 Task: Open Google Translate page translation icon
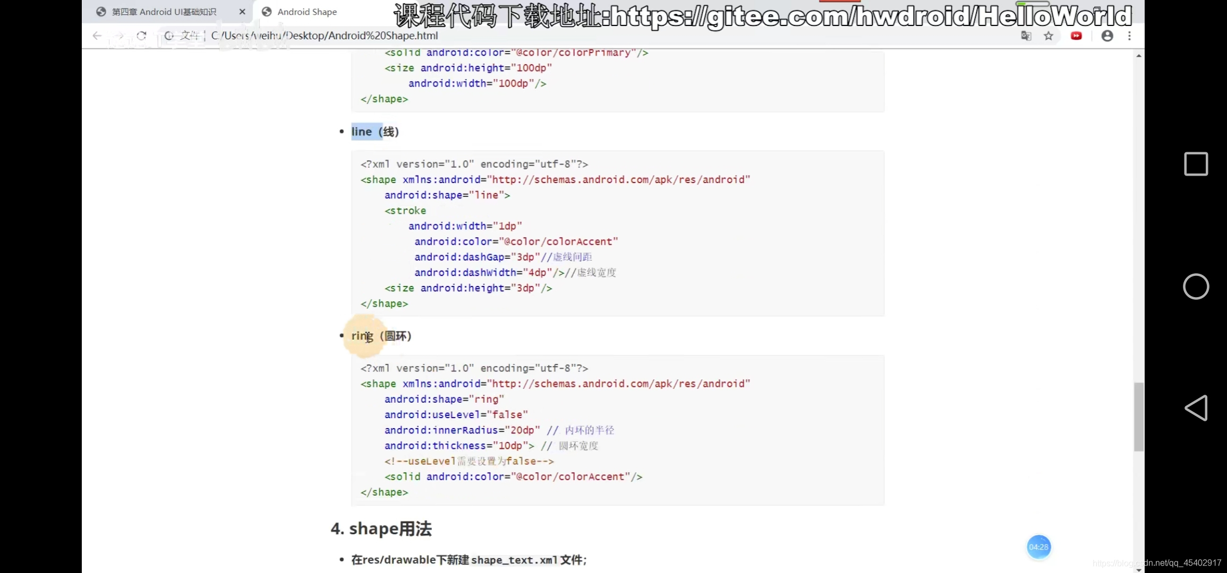[1026, 36]
